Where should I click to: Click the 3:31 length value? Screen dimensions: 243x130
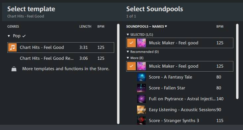[84, 48]
